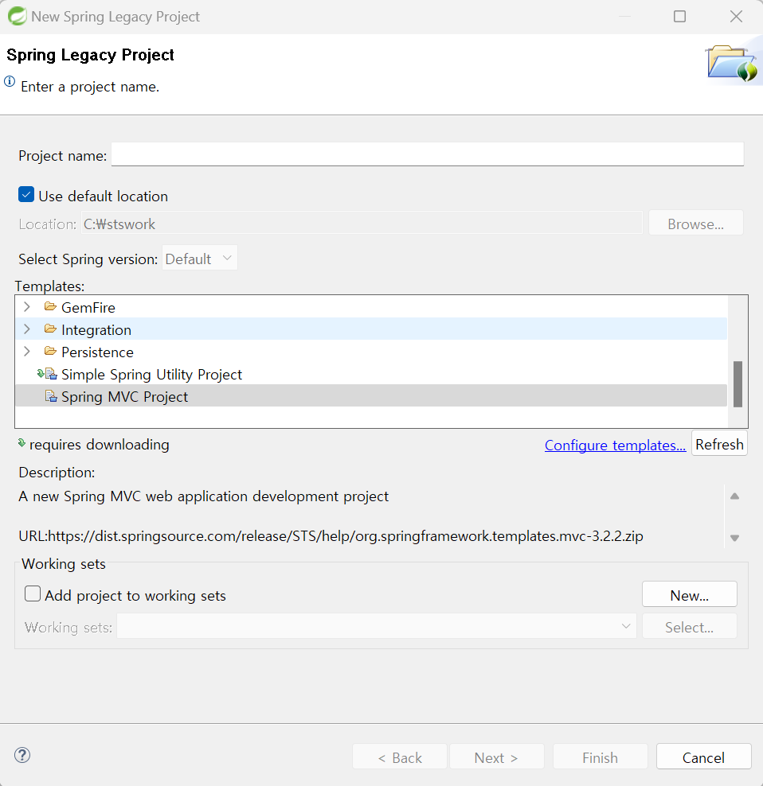763x786 pixels.
Task: Click the Select... working sets button
Action: (689, 626)
